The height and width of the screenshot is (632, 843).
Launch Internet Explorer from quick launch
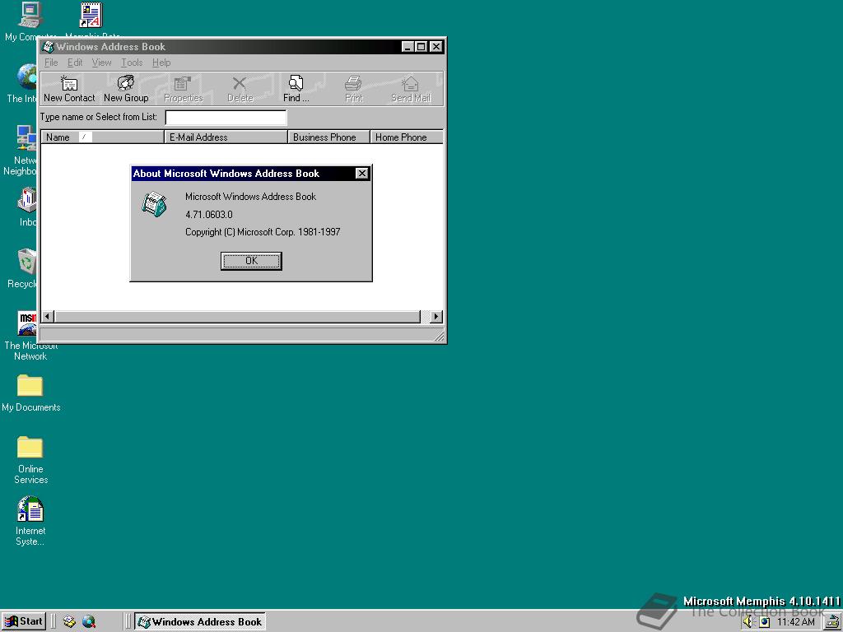point(89,622)
